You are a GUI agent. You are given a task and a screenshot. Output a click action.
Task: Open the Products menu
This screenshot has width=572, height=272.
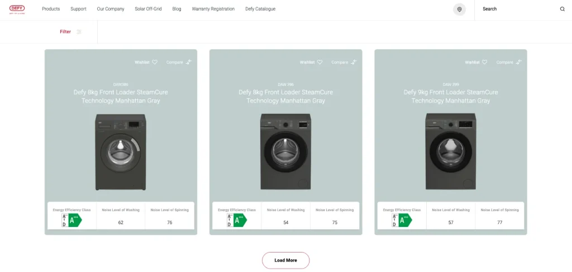coord(51,9)
